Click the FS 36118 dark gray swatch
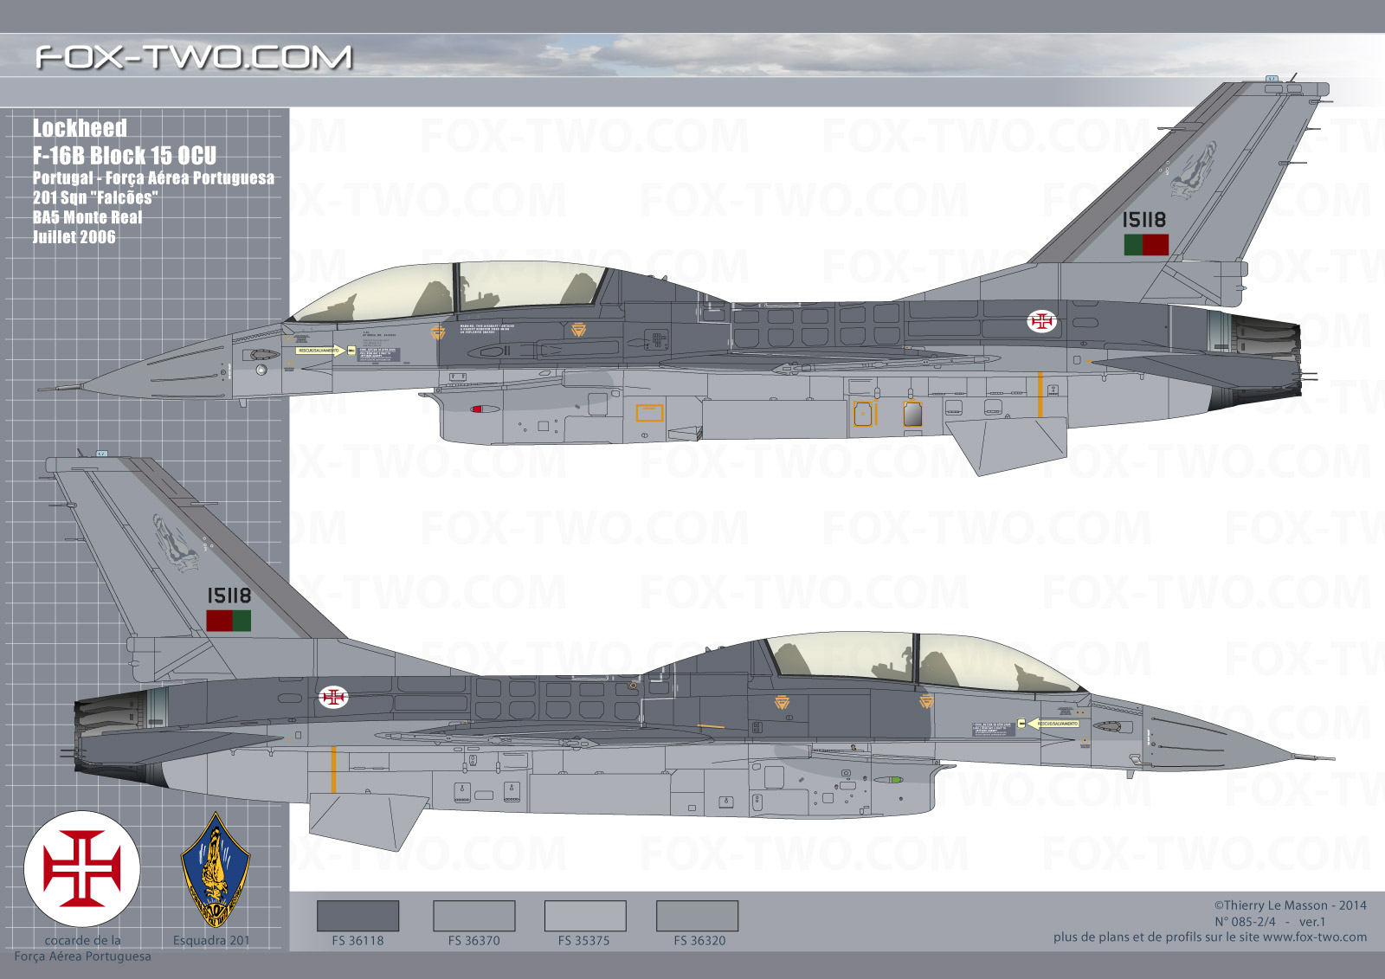 [358, 916]
